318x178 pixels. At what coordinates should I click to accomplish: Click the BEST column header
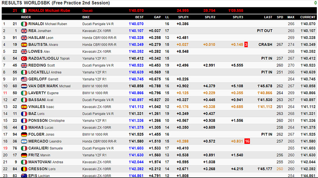139,17
